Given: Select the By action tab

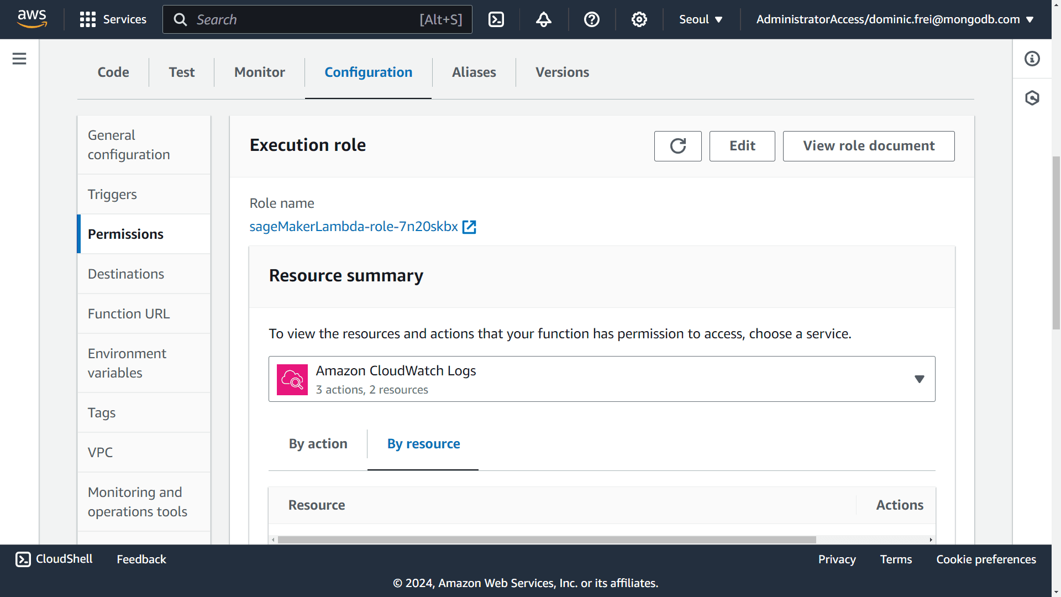Looking at the screenshot, I should [x=318, y=444].
